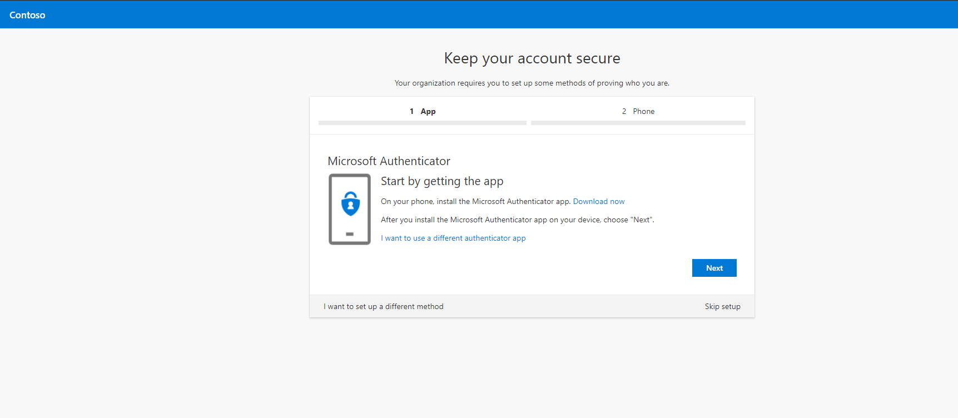This screenshot has width=958, height=418.
Task: Click the App step progress bar
Action: [x=423, y=123]
